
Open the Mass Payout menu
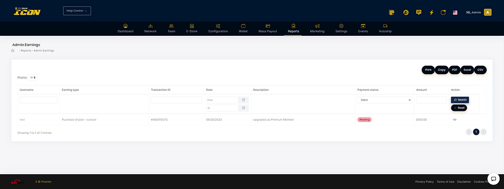click(x=268, y=28)
